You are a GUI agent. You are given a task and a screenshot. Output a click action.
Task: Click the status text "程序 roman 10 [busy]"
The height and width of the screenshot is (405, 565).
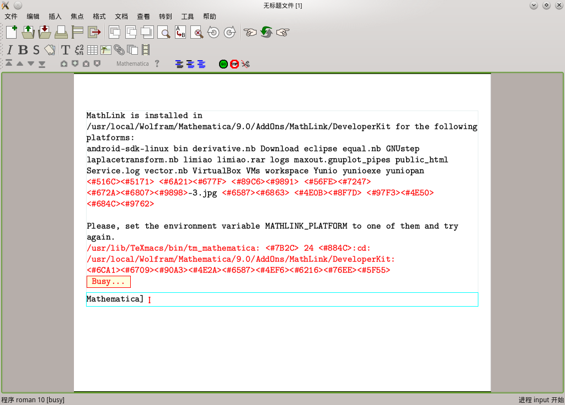click(33, 399)
